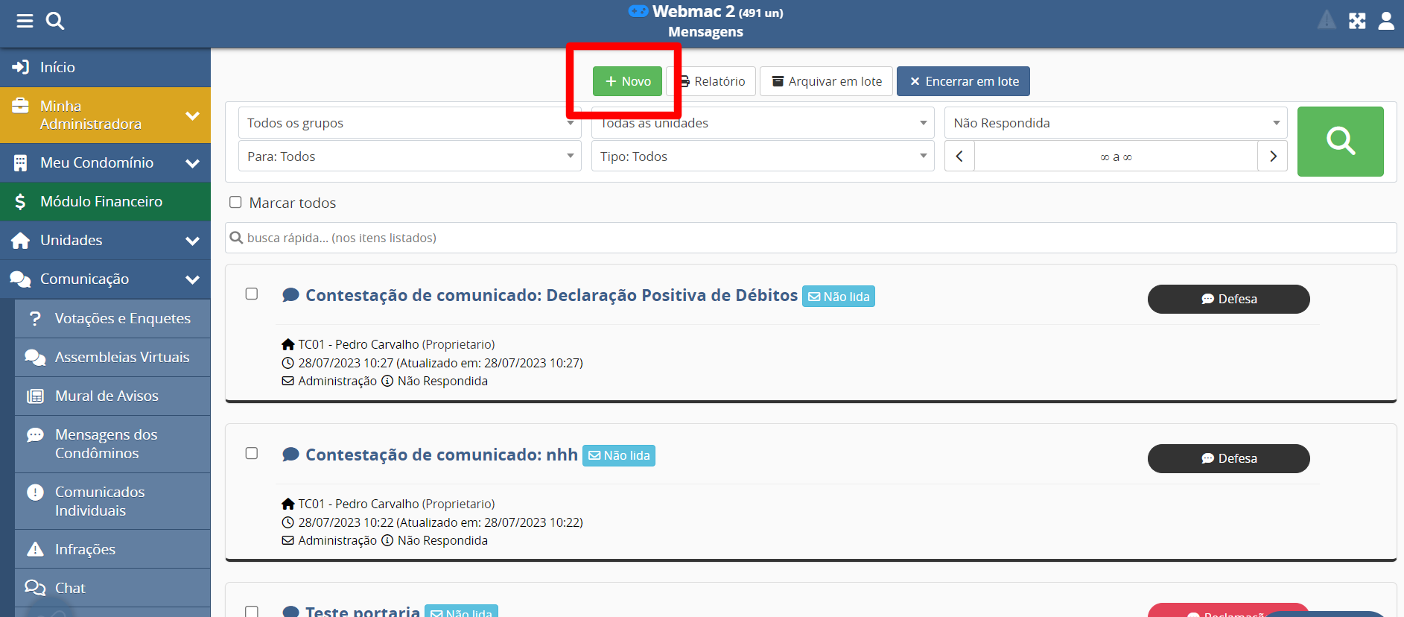Click the warning triangle alert icon
Screen dimensions: 1404x617
click(1327, 20)
